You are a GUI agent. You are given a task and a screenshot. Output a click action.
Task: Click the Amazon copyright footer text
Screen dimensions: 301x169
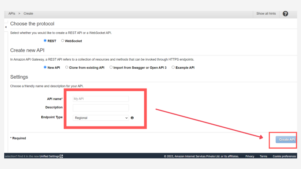[x=201, y=157]
